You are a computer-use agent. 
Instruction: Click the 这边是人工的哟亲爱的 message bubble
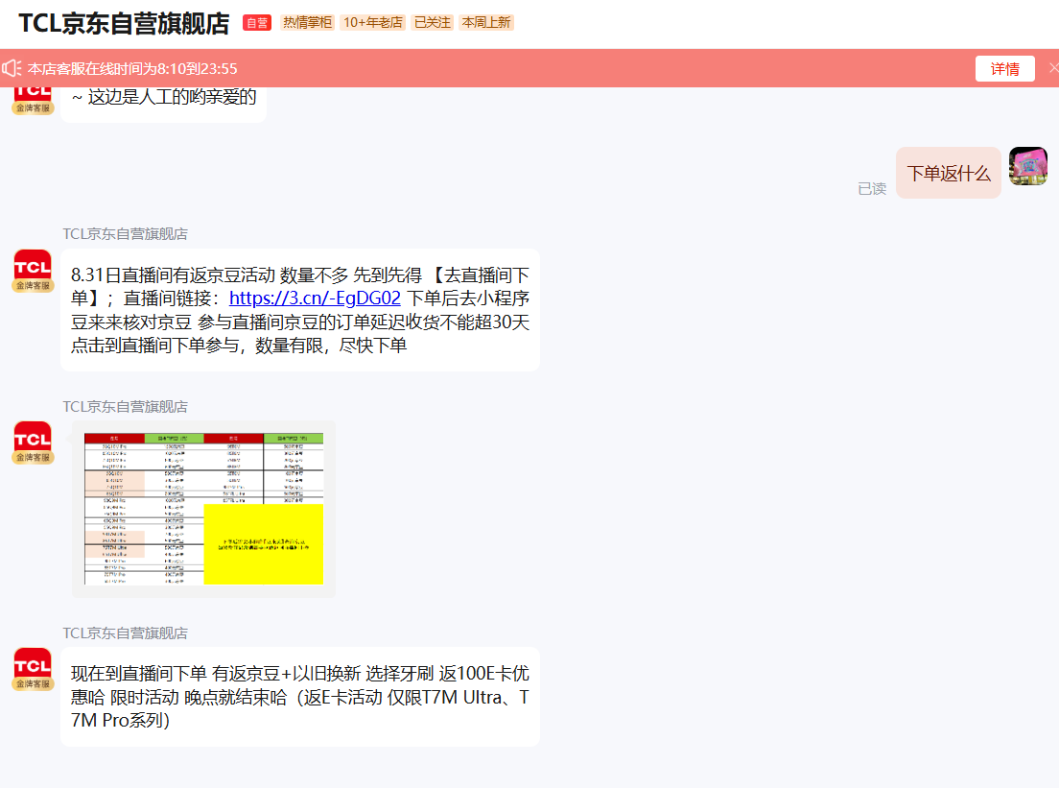pyautogui.click(x=163, y=102)
